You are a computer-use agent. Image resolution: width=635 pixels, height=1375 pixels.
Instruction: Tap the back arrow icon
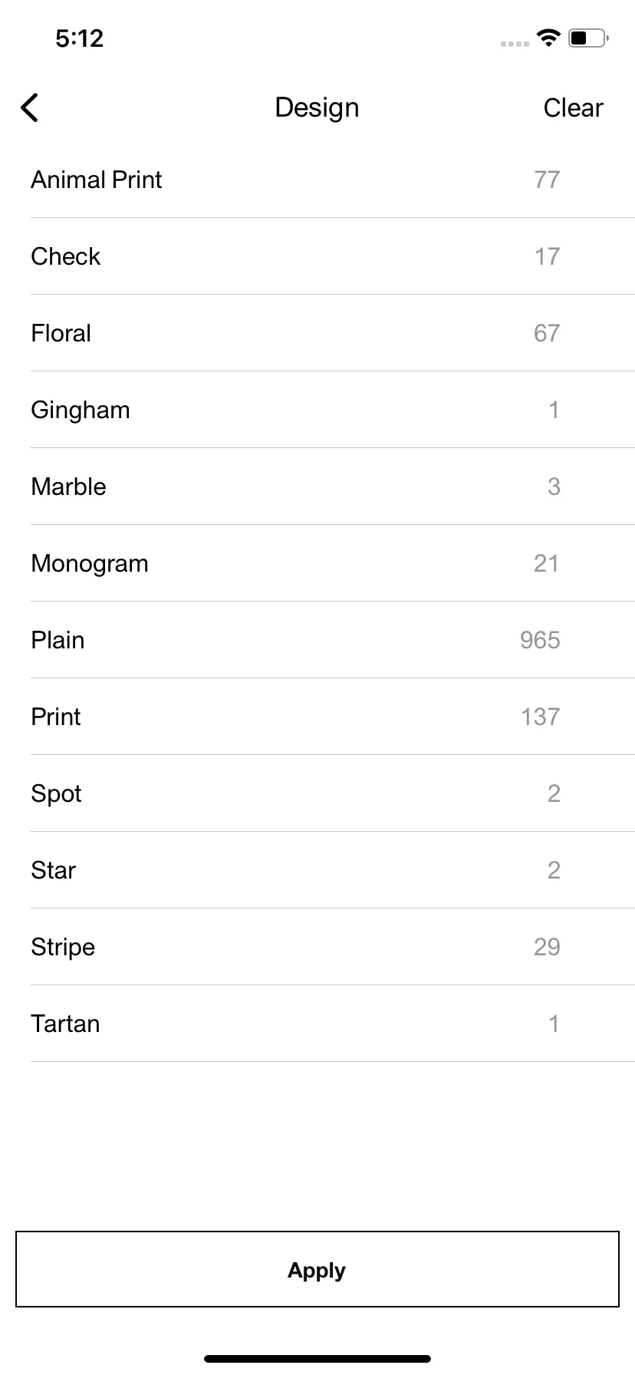pyautogui.click(x=29, y=107)
